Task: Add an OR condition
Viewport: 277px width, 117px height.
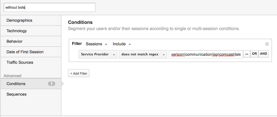Action: pyautogui.click(x=254, y=54)
